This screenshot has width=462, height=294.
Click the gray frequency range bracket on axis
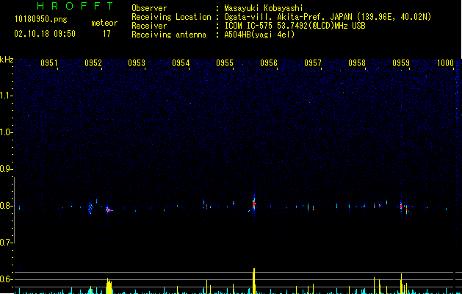point(15,210)
